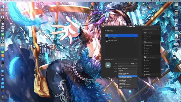Screen dimensions: 181x102
Task: Choose 'desktop 1440p' from the source list
Action: [128, 75]
